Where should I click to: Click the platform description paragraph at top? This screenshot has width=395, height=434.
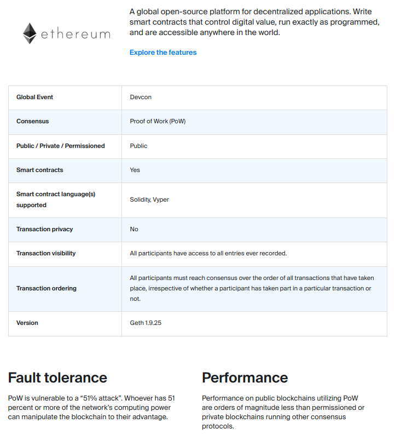point(254,22)
